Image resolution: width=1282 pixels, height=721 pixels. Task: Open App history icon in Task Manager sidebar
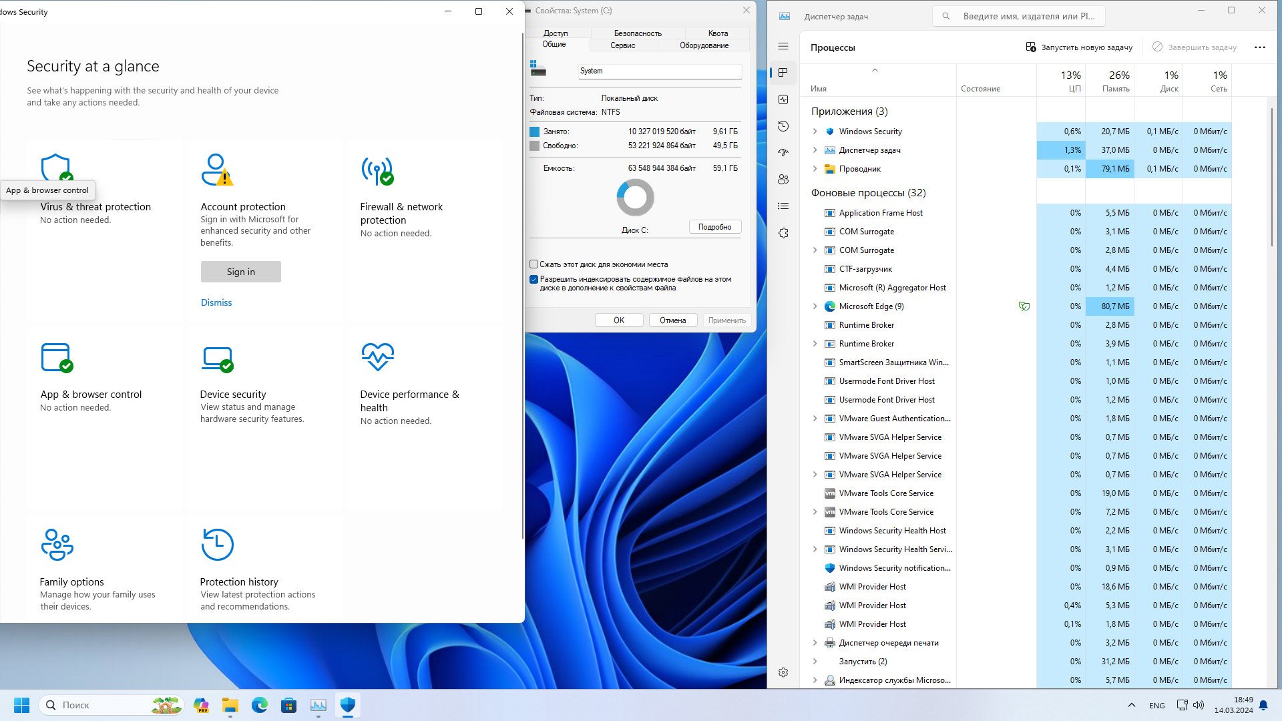pyautogui.click(x=783, y=126)
